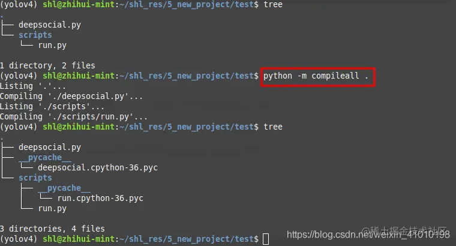Click 'run.py' in the tree listing before compileall
The image size is (456, 246).
52,46
